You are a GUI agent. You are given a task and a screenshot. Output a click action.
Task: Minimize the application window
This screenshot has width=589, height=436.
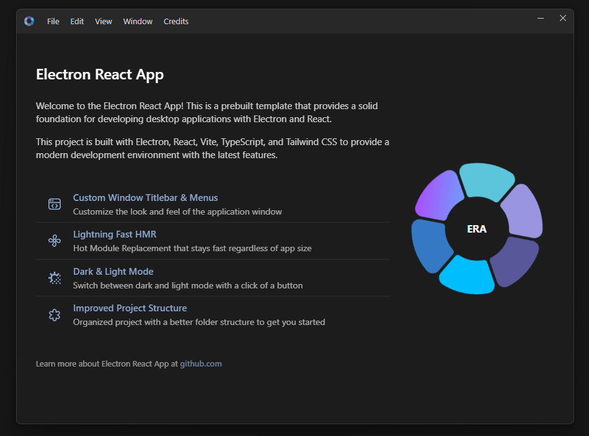point(541,19)
